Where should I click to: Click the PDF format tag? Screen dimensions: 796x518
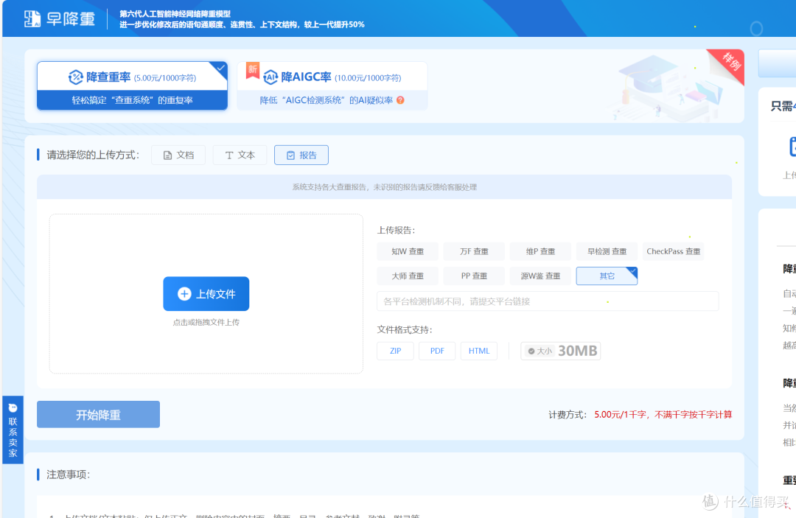[x=437, y=351]
